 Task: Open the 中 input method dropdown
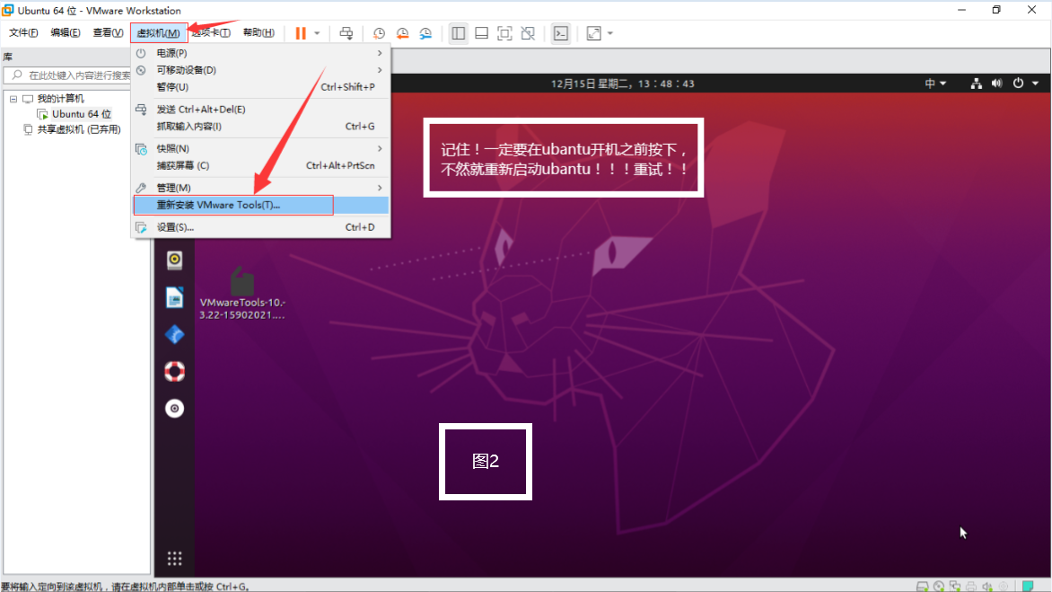point(935,84)
